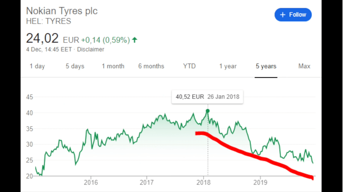Click the 26 Jan 2018 peak marker
343x192 pixels.
pyautogui.click(x=208, y=111)
